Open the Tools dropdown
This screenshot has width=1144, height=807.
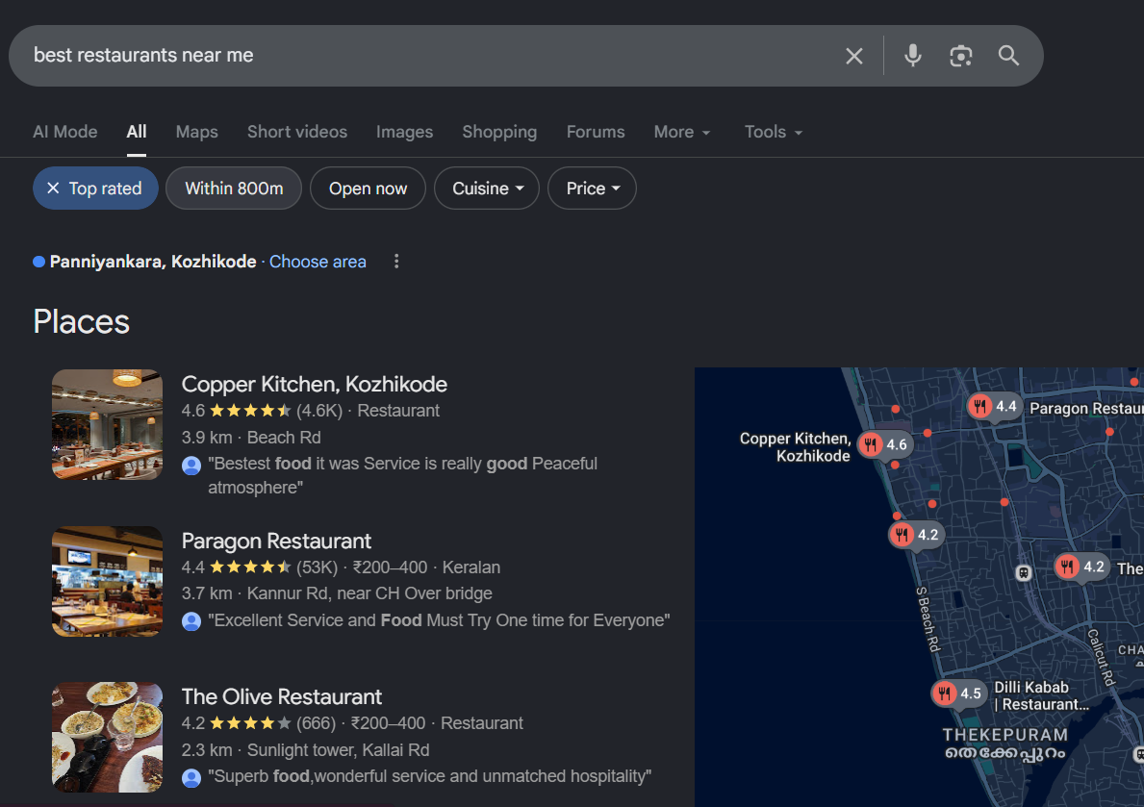click(773, 132)
